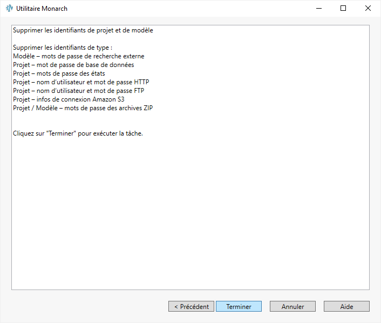
Task: Click 'Projet / Modèle – mots de passe des archives ZIP'
Action: point(83,108)
